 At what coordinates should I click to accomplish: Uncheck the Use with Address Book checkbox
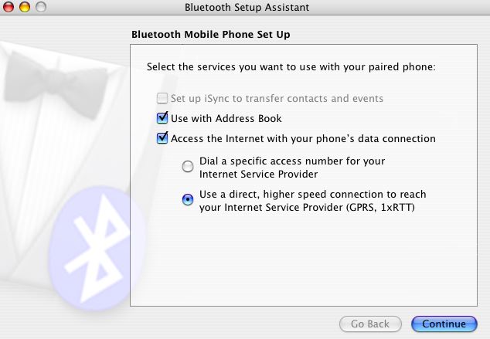click(162, 119)
